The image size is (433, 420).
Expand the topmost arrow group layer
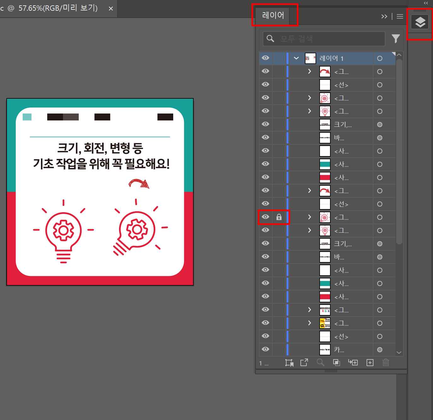(309, 72)
